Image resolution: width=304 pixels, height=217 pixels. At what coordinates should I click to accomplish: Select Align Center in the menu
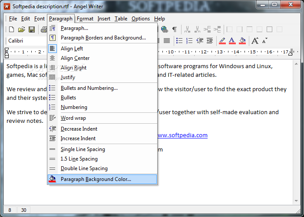[102, 58]
